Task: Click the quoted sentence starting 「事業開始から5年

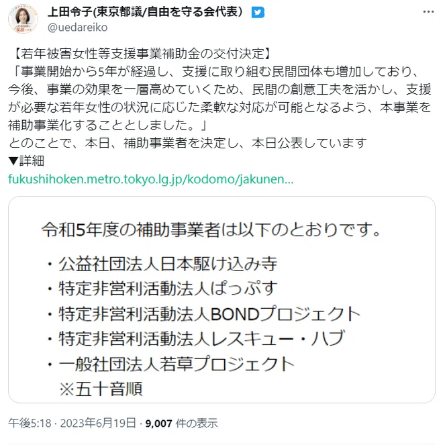Action: tap(219, 98)
